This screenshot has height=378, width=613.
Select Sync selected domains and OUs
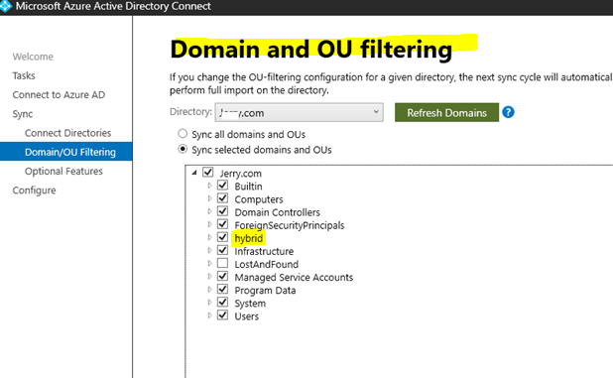click(183, 149)
